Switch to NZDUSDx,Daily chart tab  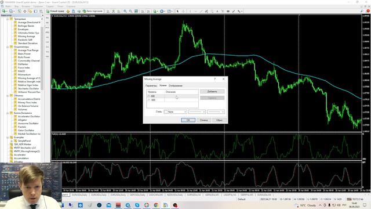175,195
